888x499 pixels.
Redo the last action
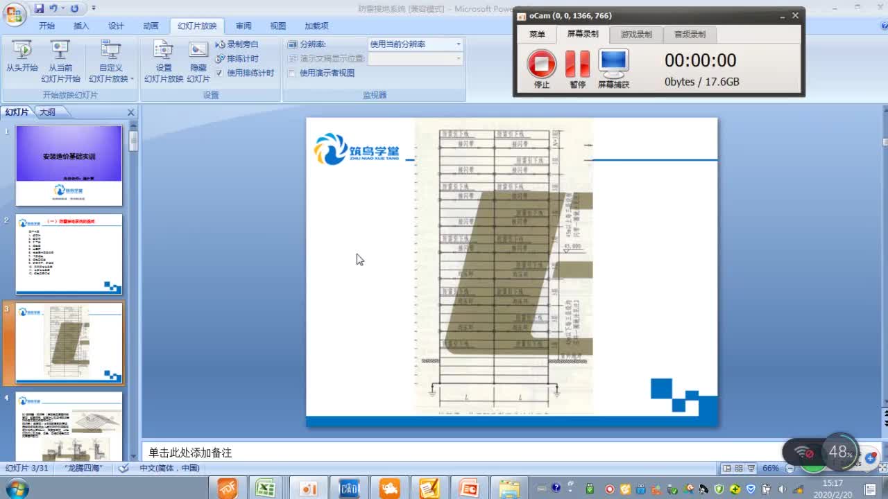(x=74, y=8)
